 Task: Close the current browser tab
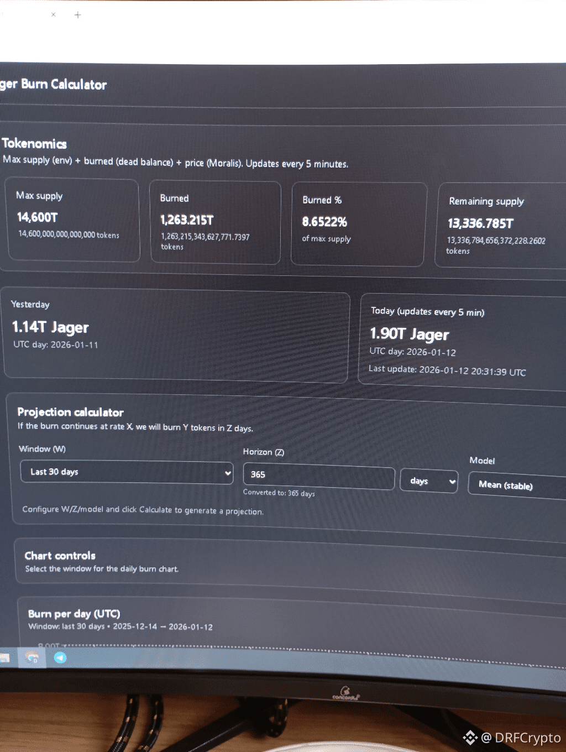point(53,15)
